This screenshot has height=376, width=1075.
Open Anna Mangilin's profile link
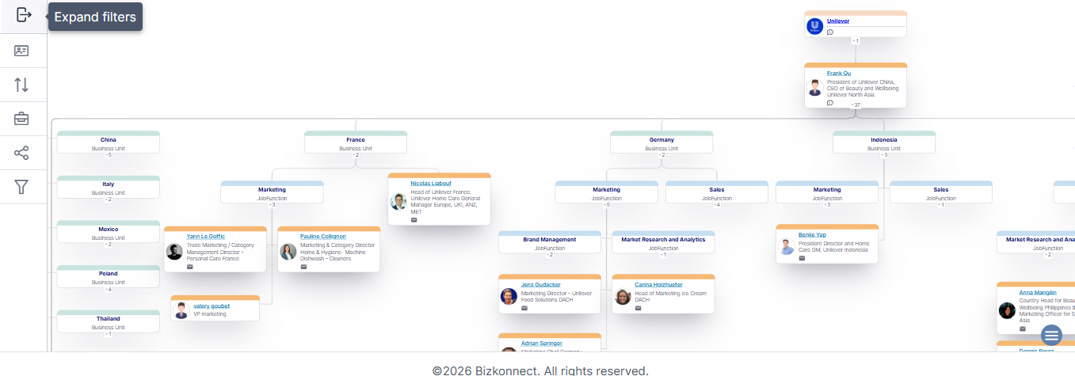coord(1038,292)
